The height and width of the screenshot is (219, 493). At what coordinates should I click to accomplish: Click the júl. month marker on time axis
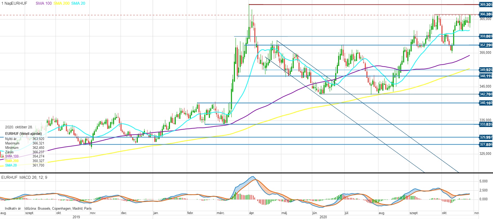point(346,213)
